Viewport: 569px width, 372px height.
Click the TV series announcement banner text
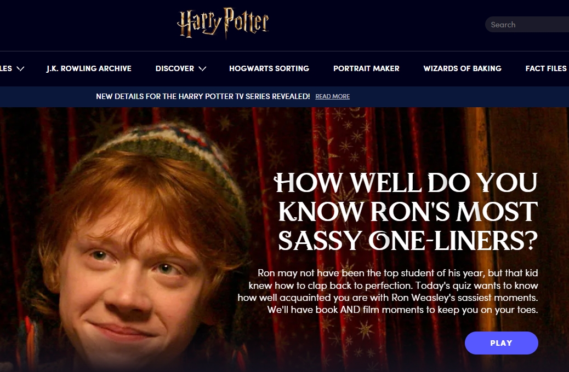point(203,96)
